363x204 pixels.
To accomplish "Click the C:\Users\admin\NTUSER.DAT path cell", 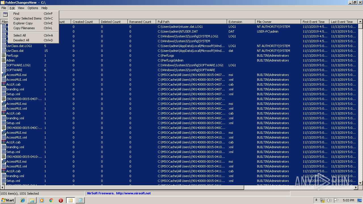I will (178, 31).
